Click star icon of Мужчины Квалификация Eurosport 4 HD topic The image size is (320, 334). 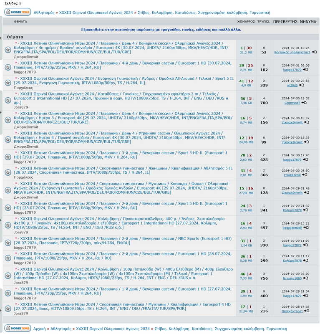pos(8,309)
